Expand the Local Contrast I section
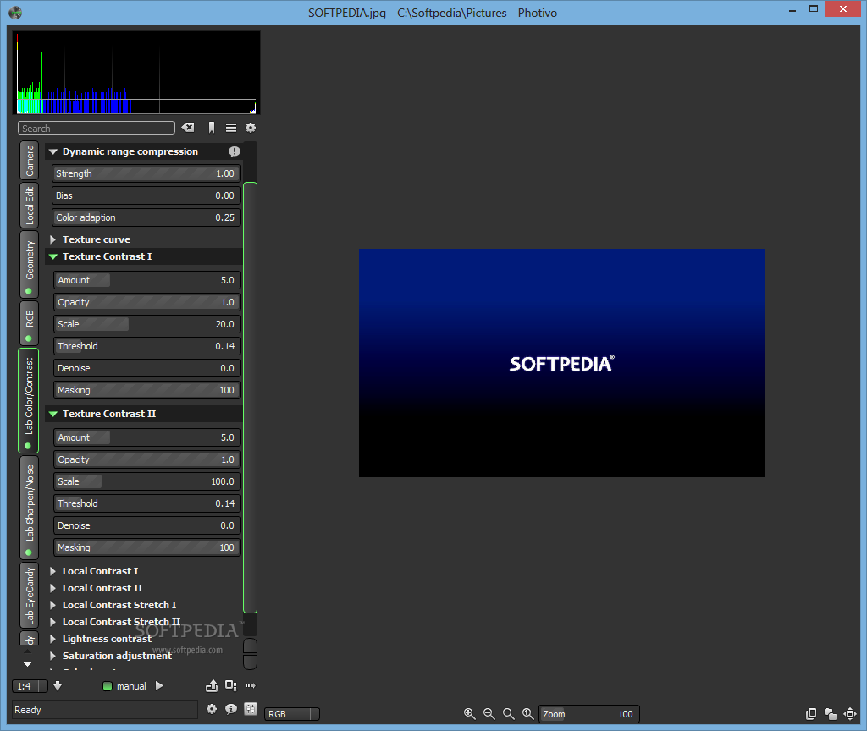The height and width of the screenshot is (731, 867). coord(53,571)
